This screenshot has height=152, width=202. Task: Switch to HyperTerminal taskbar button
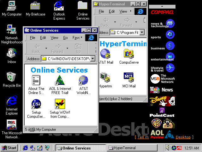click(x=132, y=148)
